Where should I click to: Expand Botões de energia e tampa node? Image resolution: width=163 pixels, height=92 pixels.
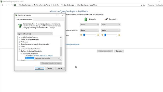point(19,40)
